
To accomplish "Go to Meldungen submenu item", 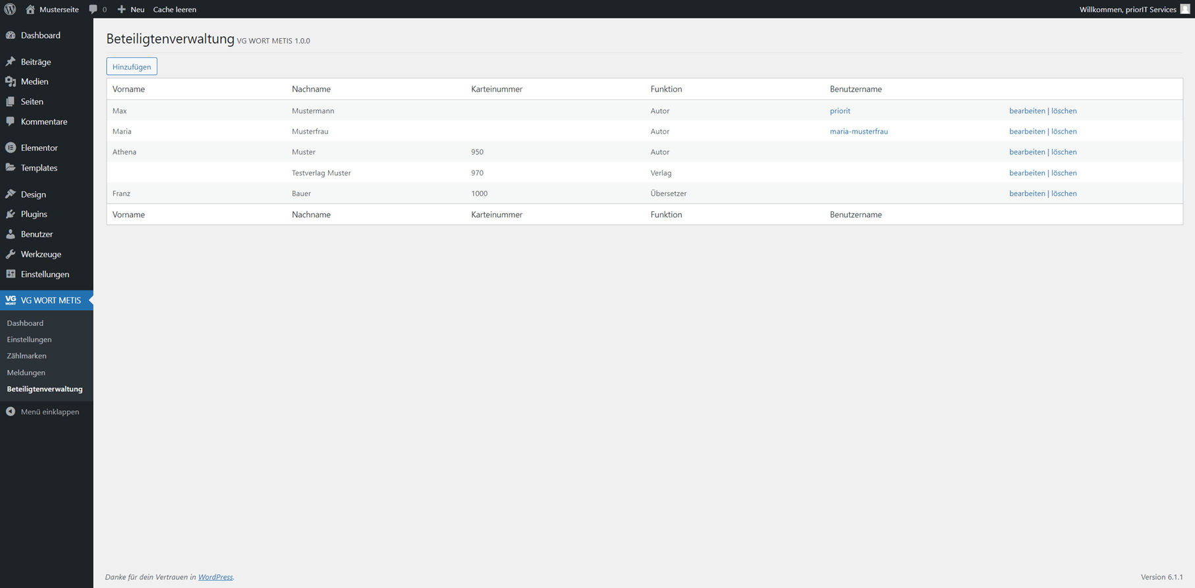I will point(26,373).
